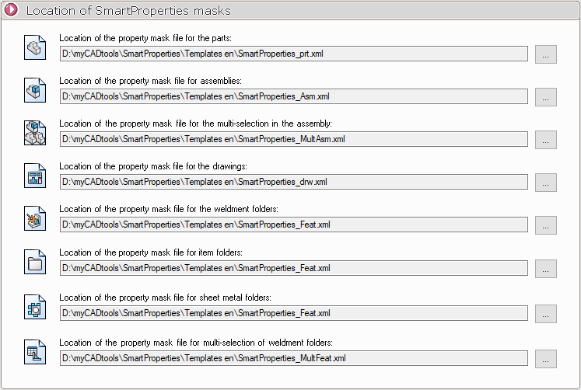Click the parts mask file icon
This screenshot has width=581, height=390.
pyautogui.click(x=35, y=47)
